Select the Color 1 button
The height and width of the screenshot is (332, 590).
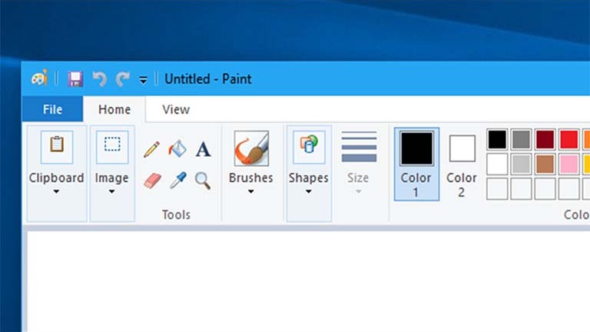click(416, 164)
